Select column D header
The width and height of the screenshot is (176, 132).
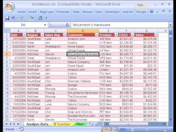pos(83,31)
